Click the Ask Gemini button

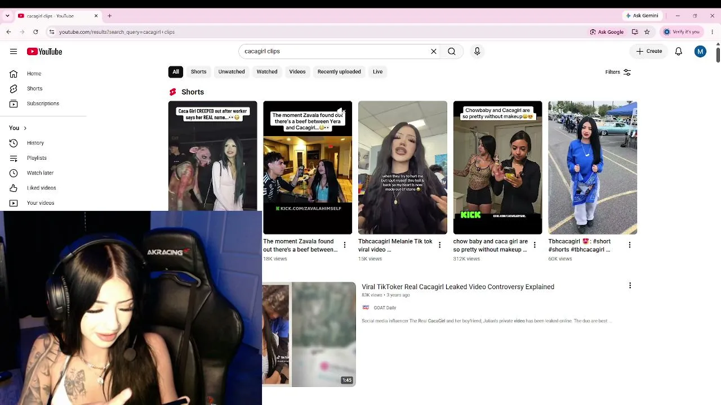click(642, 16)
